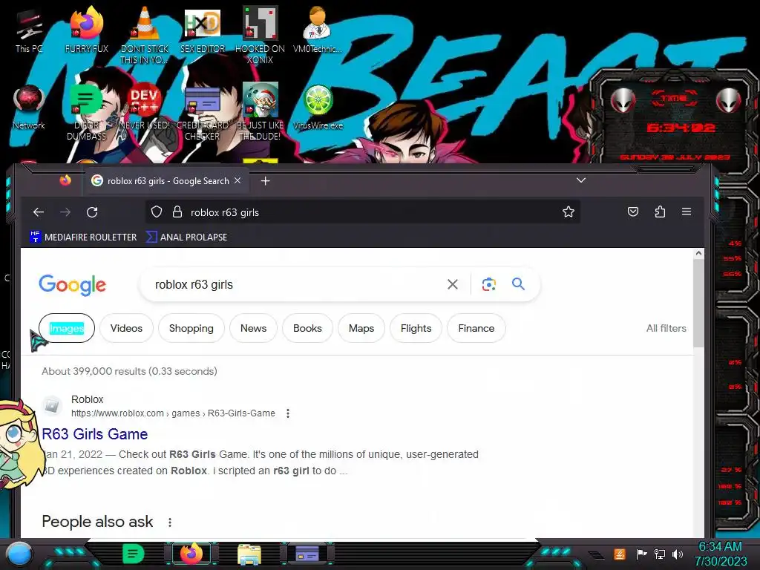The image size is (760, 570).
Task: Open the MEDIAFIRE ROULETTER bookmark
Action: (x=83, y=237)
